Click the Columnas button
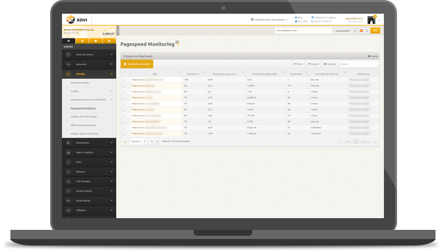The width and height of the screenshot is (442, 252). pyautogui.click(x=329, y=64)
